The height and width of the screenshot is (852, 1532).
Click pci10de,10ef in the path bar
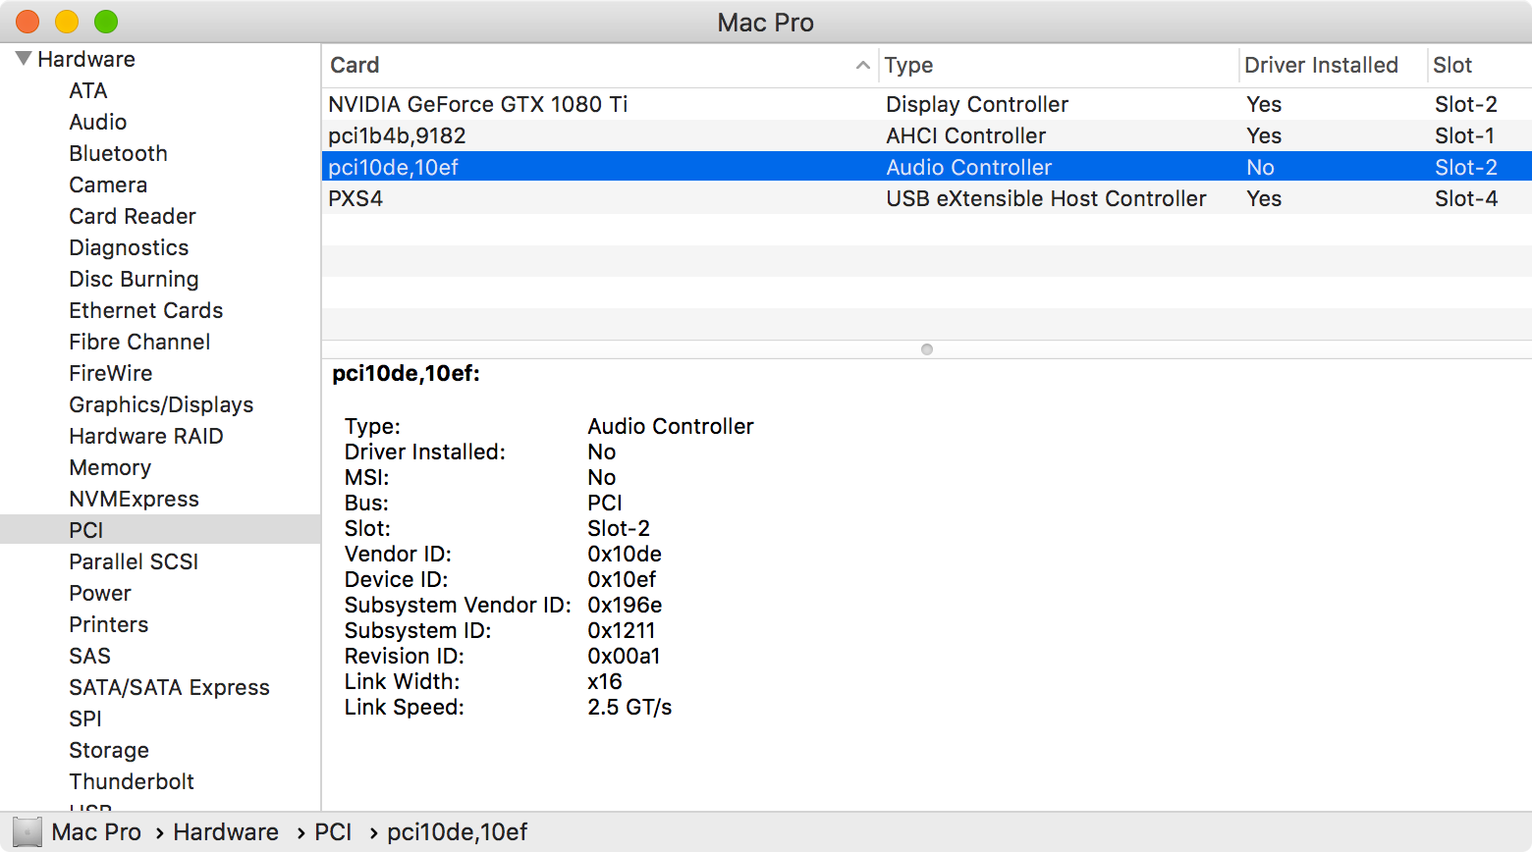pyautogui.click(x=457, y=832)
